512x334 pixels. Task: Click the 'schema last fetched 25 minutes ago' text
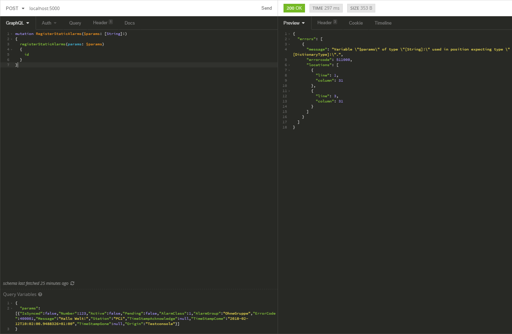coord(36,283)
